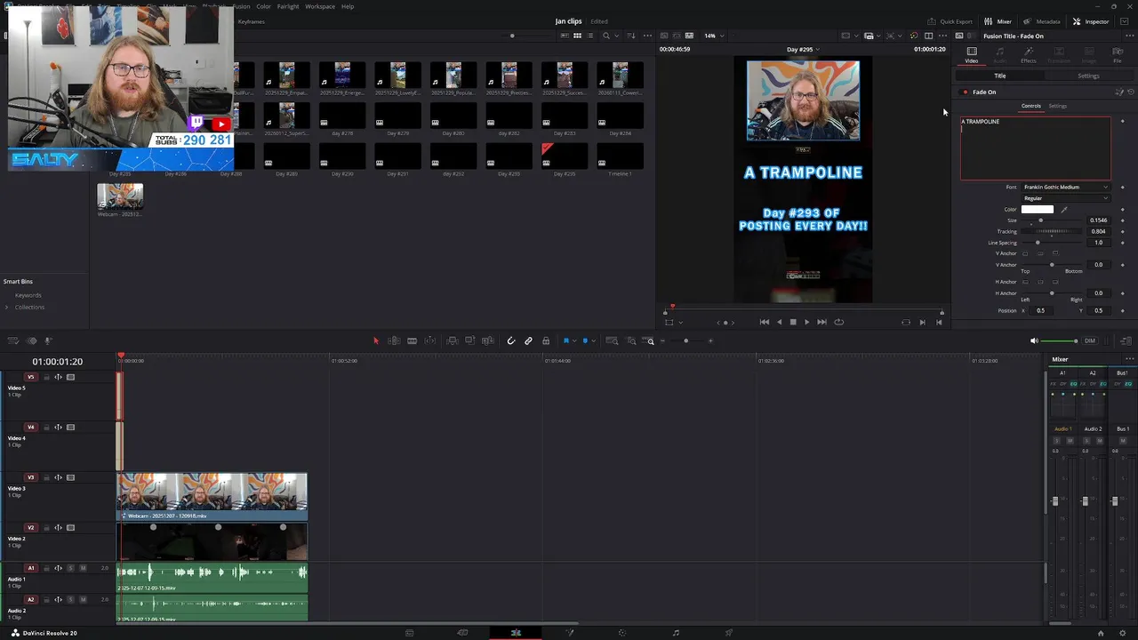Viewport: 1138px width, 640px height.
Task: Toggle timeline Snapping magnet
Action: click(510, 340)
